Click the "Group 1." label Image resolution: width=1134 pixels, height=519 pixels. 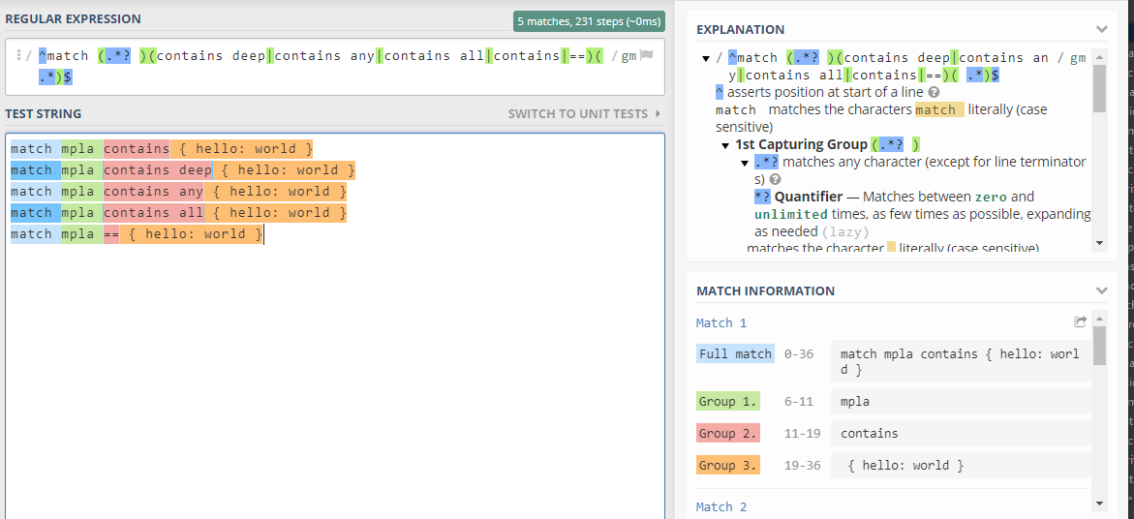point(727,401)
